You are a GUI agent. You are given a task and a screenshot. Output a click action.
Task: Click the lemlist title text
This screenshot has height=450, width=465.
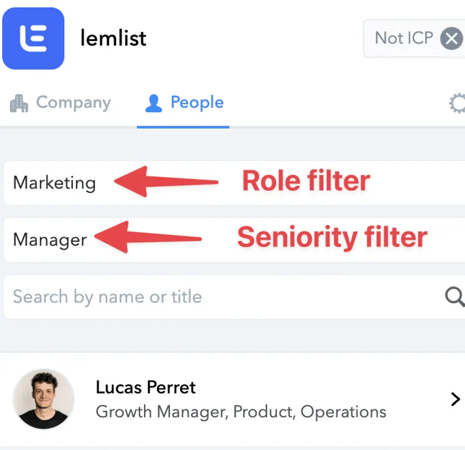click(113, 38)
